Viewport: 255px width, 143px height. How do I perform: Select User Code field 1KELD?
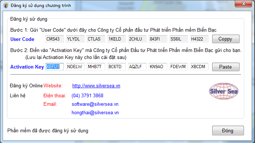click(117, 39)
